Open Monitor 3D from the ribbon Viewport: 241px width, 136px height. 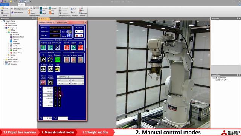[81, 8]
